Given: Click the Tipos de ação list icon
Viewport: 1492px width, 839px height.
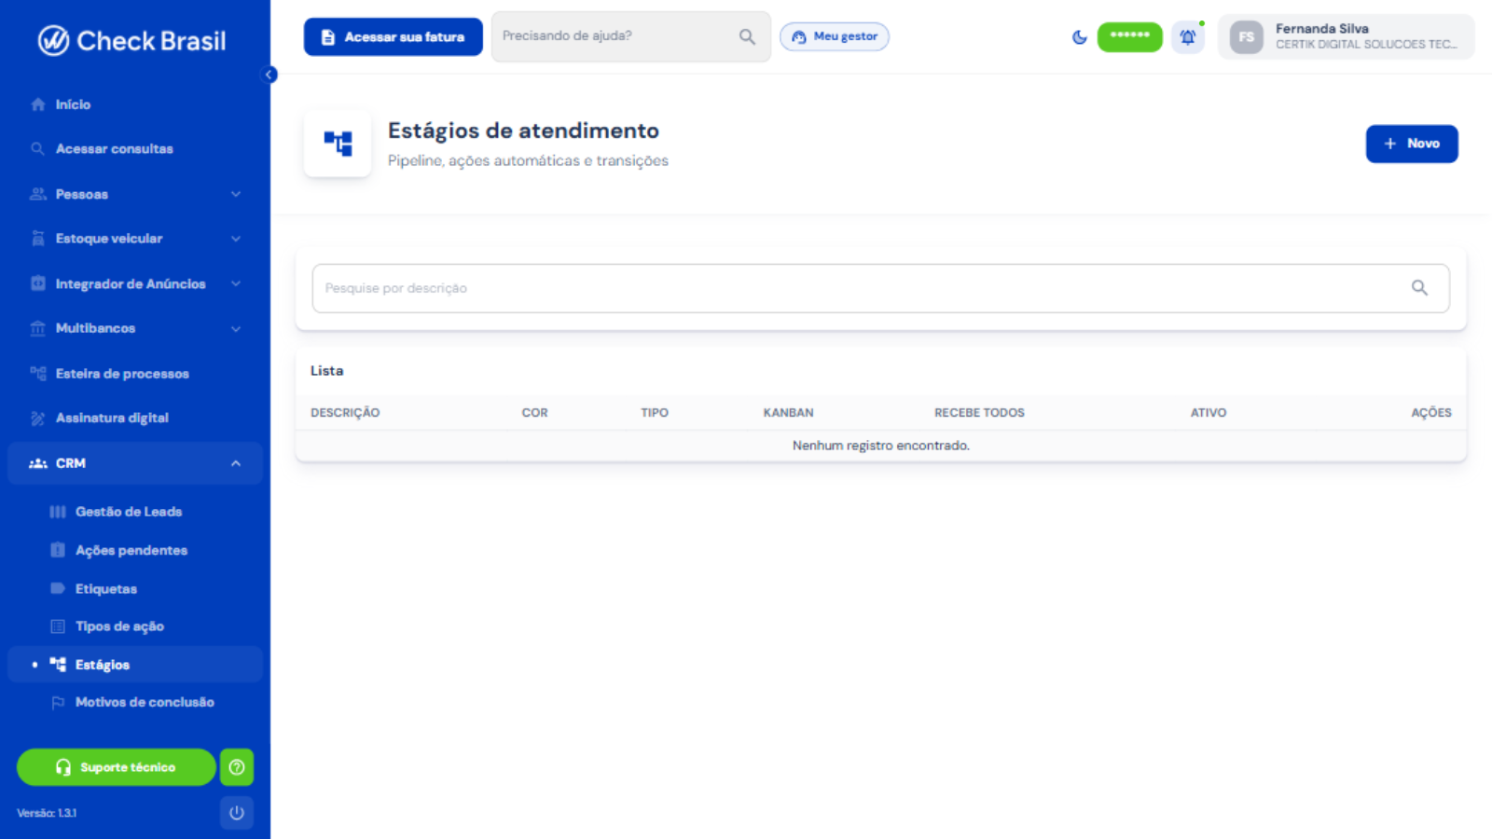Looking at the screenshot, I should coord(58,626).
